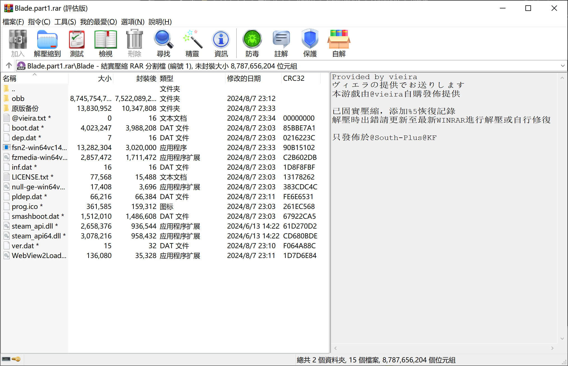Viewport: 568px width, 366px height.
Task: Open the 選項(N) menu
Action: 133,22
